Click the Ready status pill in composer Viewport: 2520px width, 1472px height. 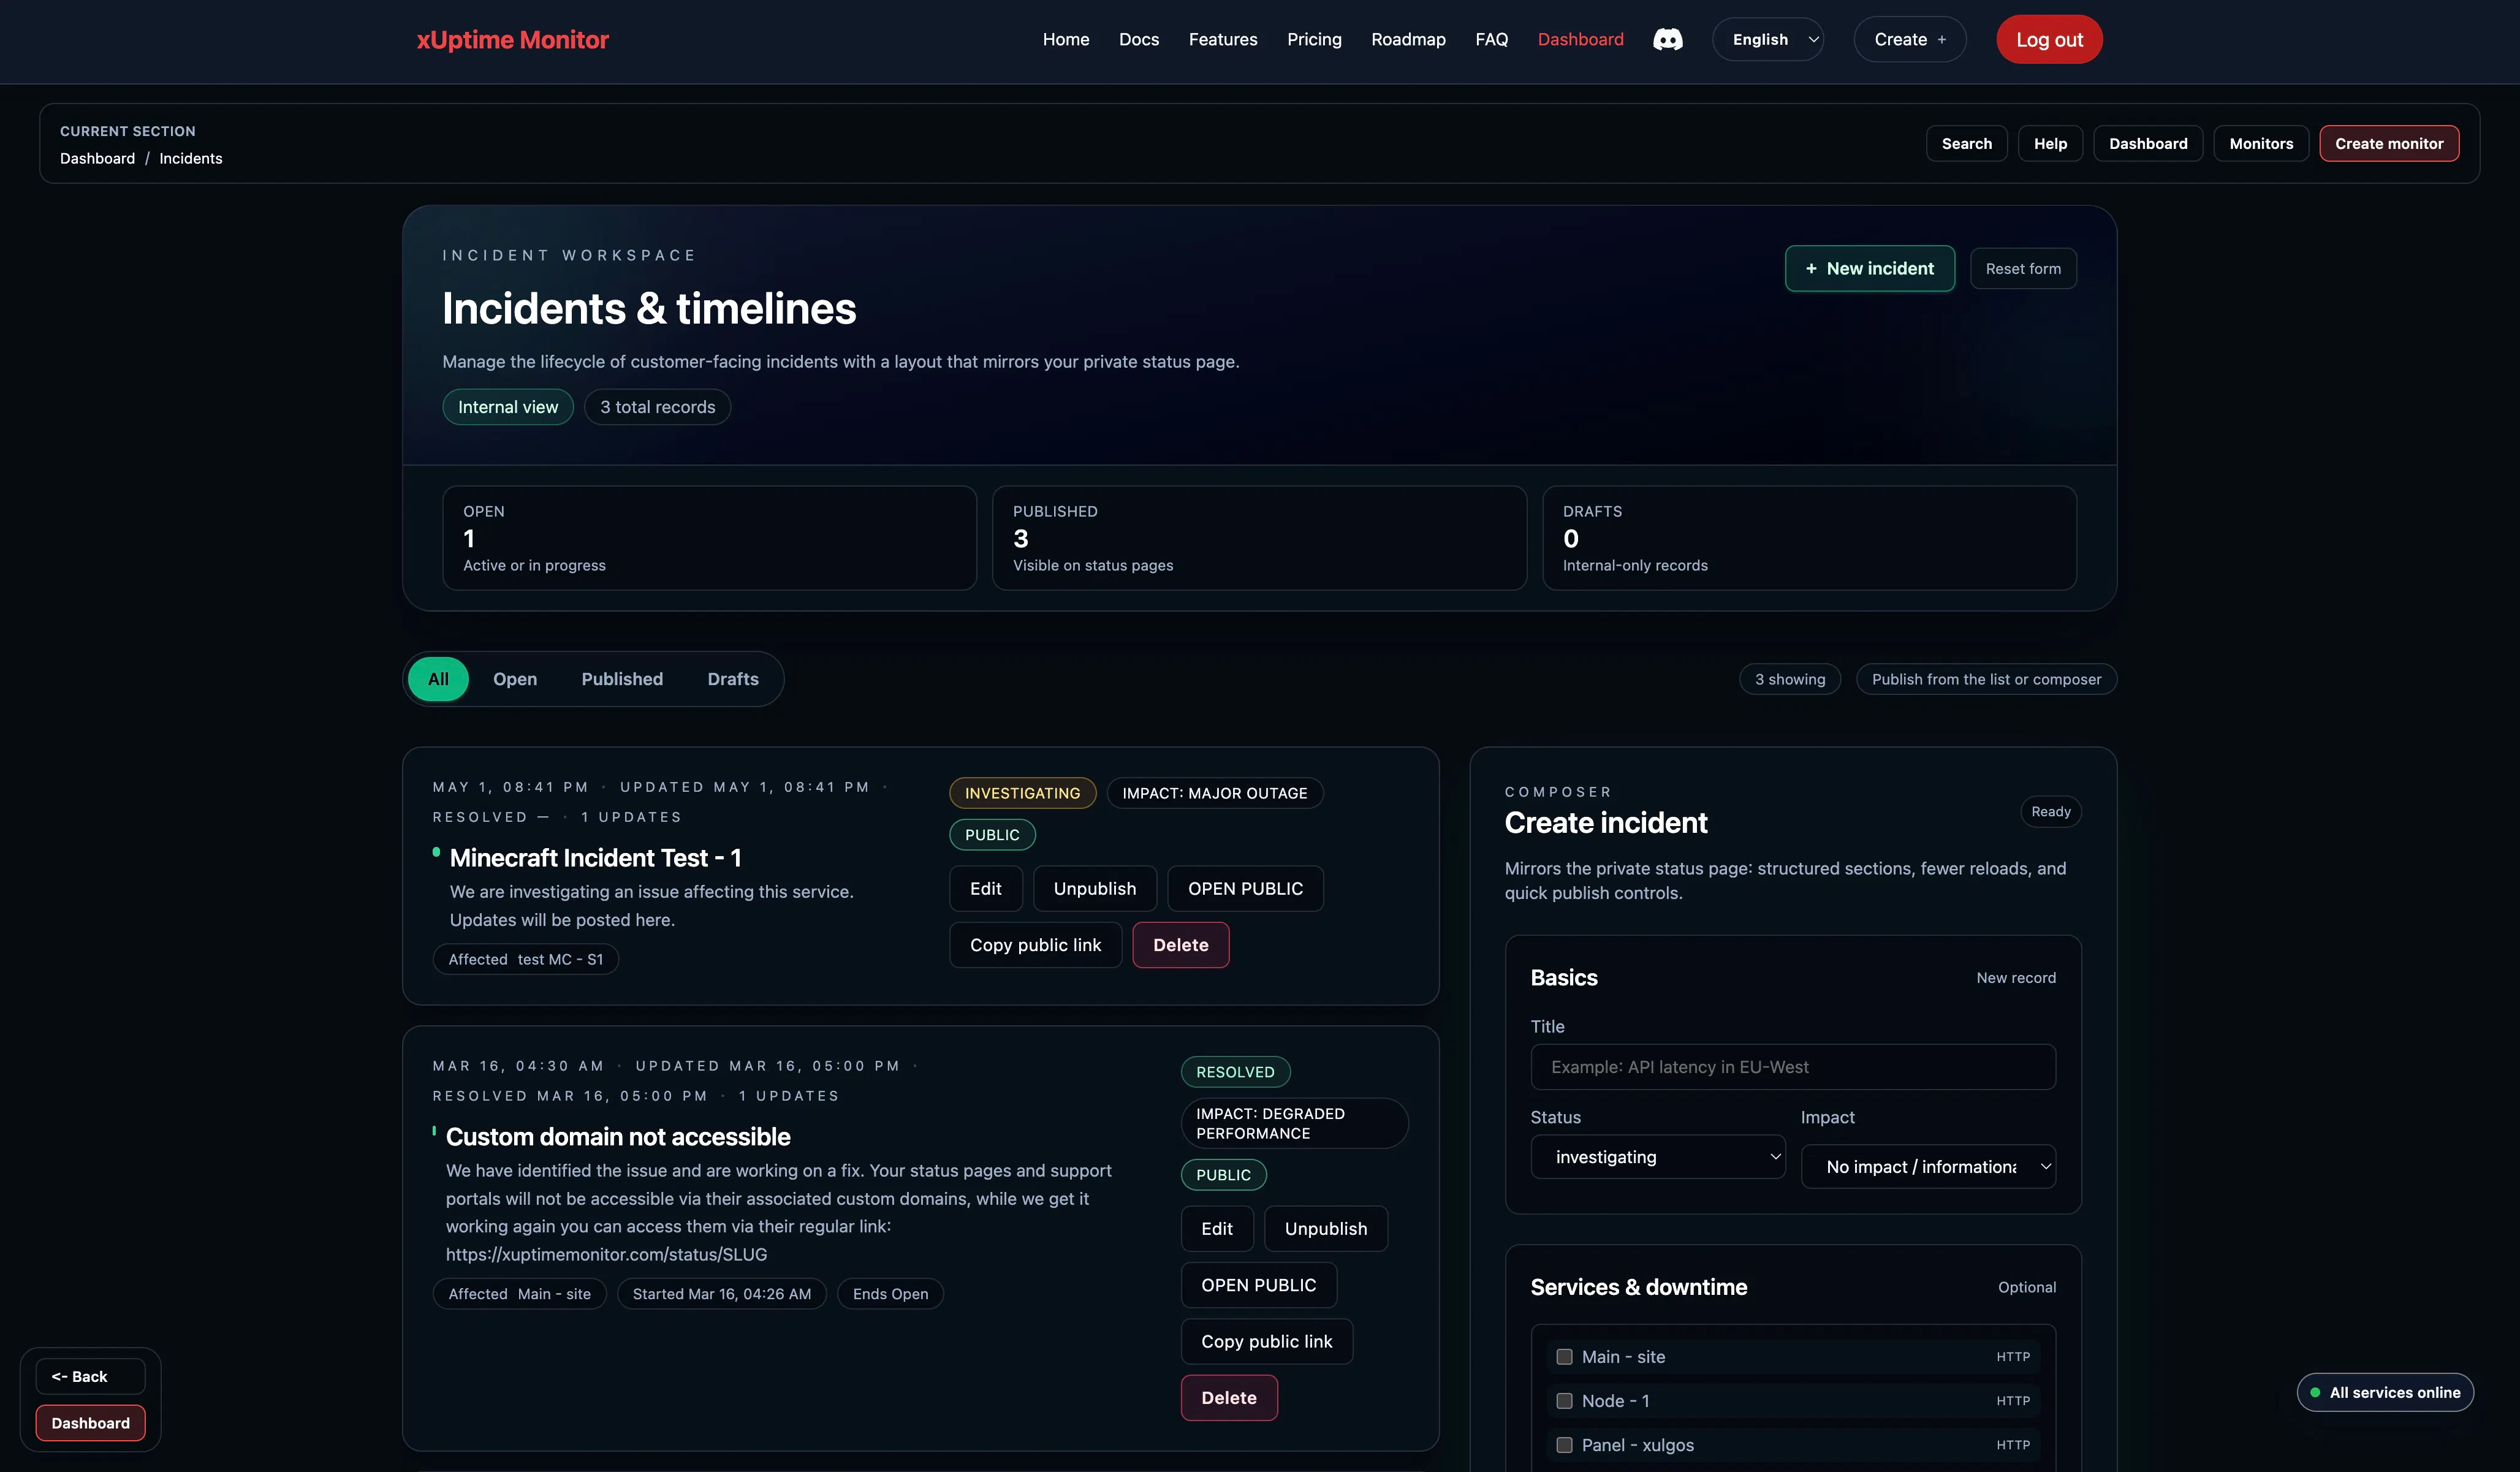2050,811
